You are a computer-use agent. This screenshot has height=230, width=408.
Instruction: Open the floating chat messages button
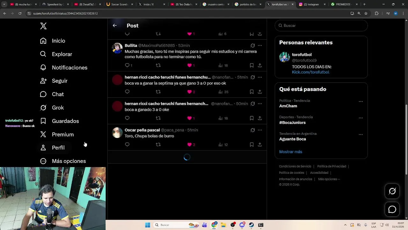[x=392, y=210]
